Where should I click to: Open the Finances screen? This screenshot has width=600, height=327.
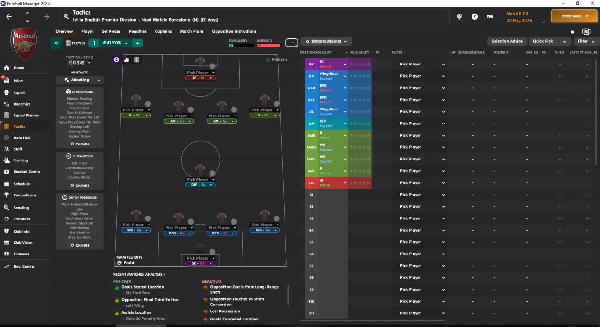[21, 254]
